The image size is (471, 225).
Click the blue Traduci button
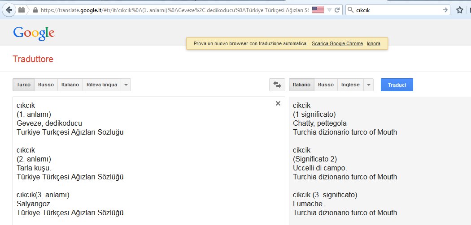(397, 85)
